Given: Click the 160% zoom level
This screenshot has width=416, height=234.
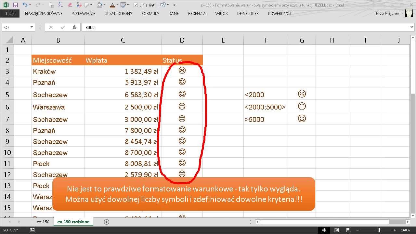Looking at the screenshot, I should coord(405,230).
